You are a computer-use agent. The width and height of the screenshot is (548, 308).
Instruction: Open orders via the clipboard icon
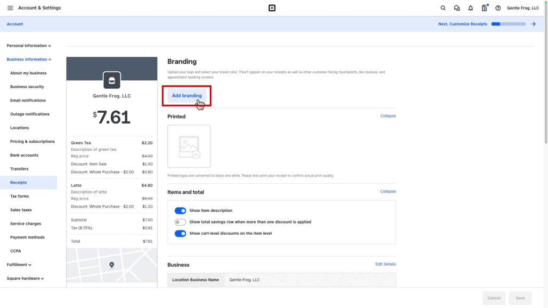pyautogui.click(x=484, y=8)
